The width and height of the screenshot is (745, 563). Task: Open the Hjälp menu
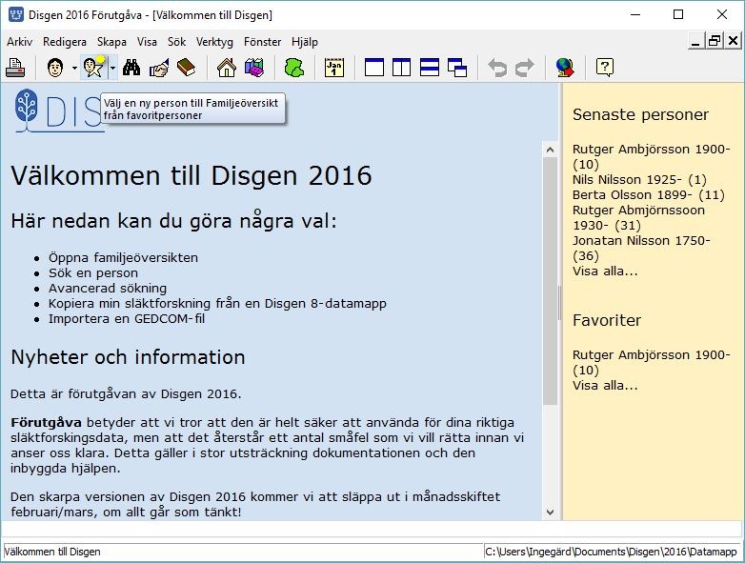[305, 42]
